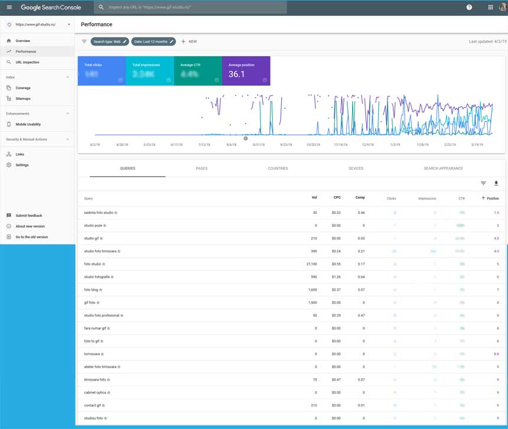Toggle the Average CTR metric card
This screenshot has height=429, width=508.
(198, 71)
